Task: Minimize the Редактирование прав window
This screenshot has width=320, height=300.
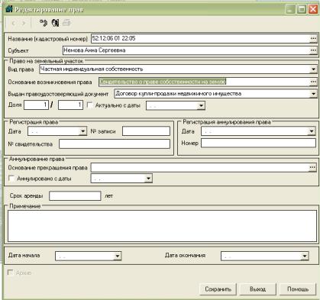Action: pos(290,9)
